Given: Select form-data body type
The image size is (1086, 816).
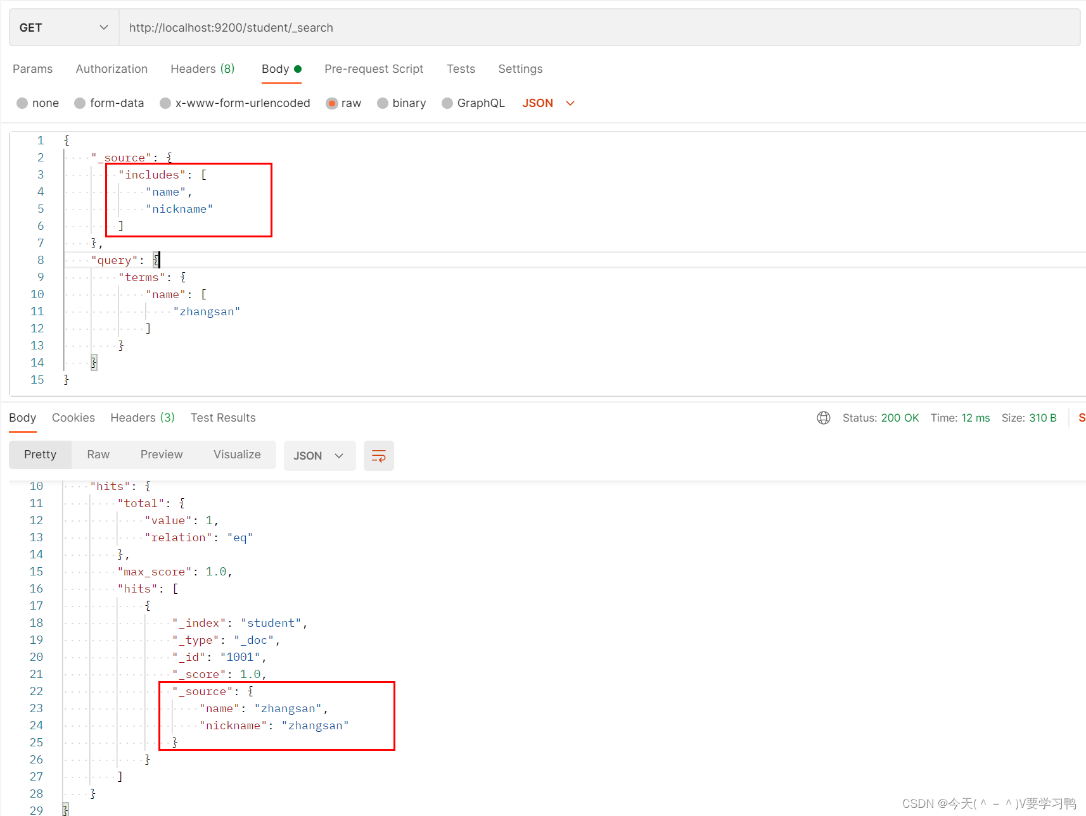Looking at the screenshot, I should (x=109, y=103).
